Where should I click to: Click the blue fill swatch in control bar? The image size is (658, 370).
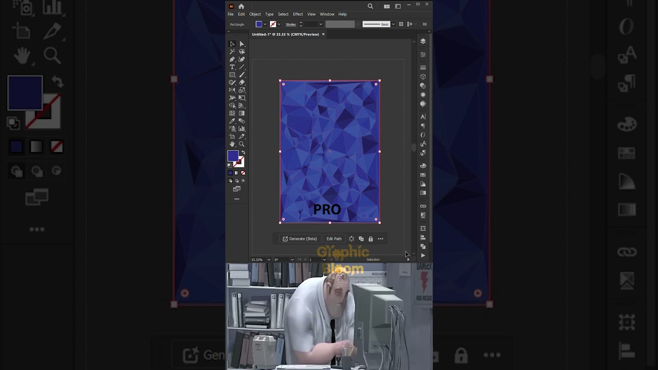click(259, 24)
